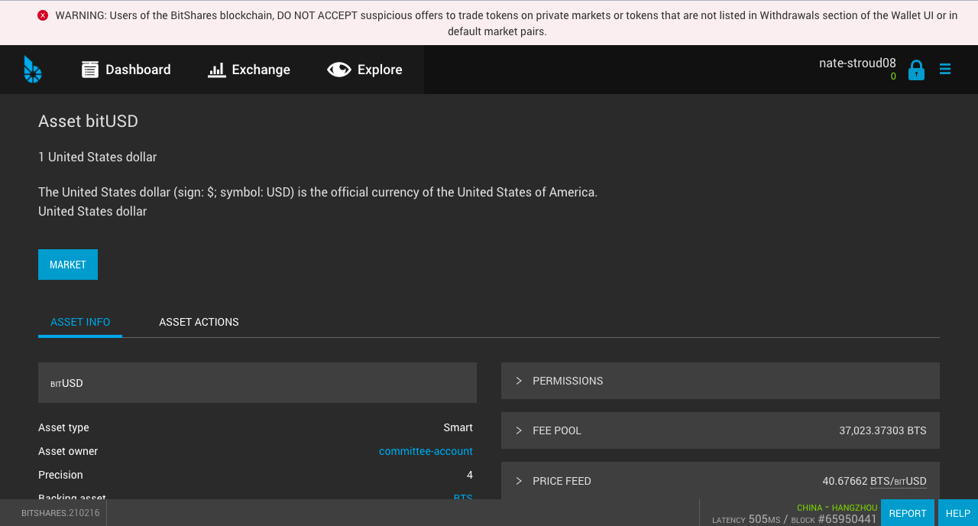978x526 pixels.
Task: Click the Asset bitUSD page title
Action: 88,121
